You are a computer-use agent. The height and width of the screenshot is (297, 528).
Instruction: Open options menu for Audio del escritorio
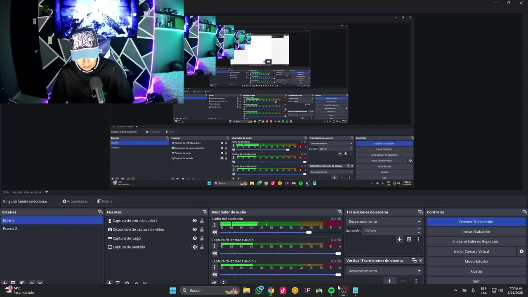click(214, 225)
